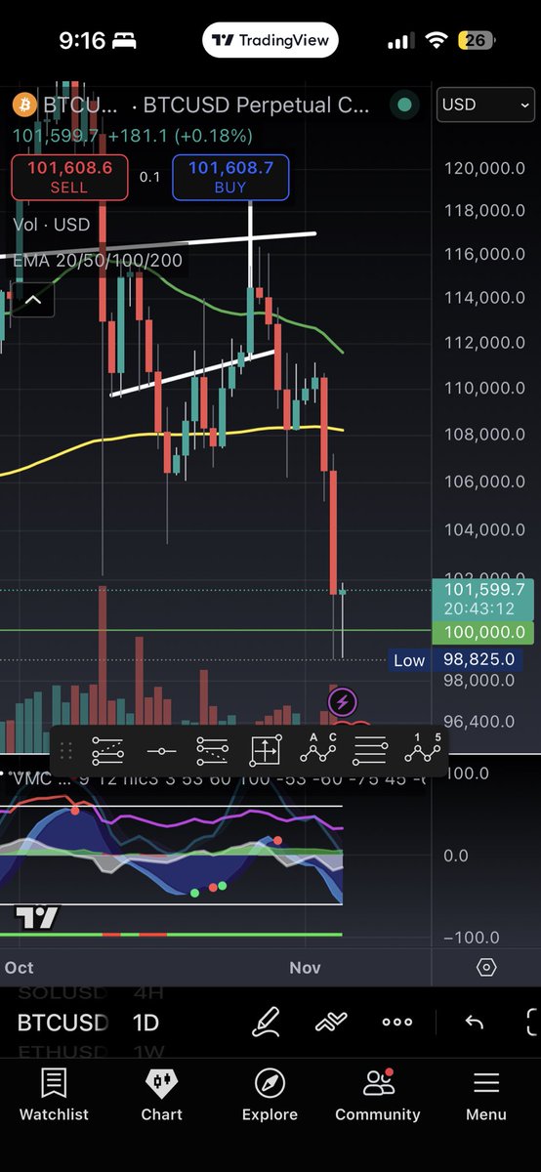Select the ABCD pattern drawing tool
This screenshot has height=1172, width=541.
317,749
